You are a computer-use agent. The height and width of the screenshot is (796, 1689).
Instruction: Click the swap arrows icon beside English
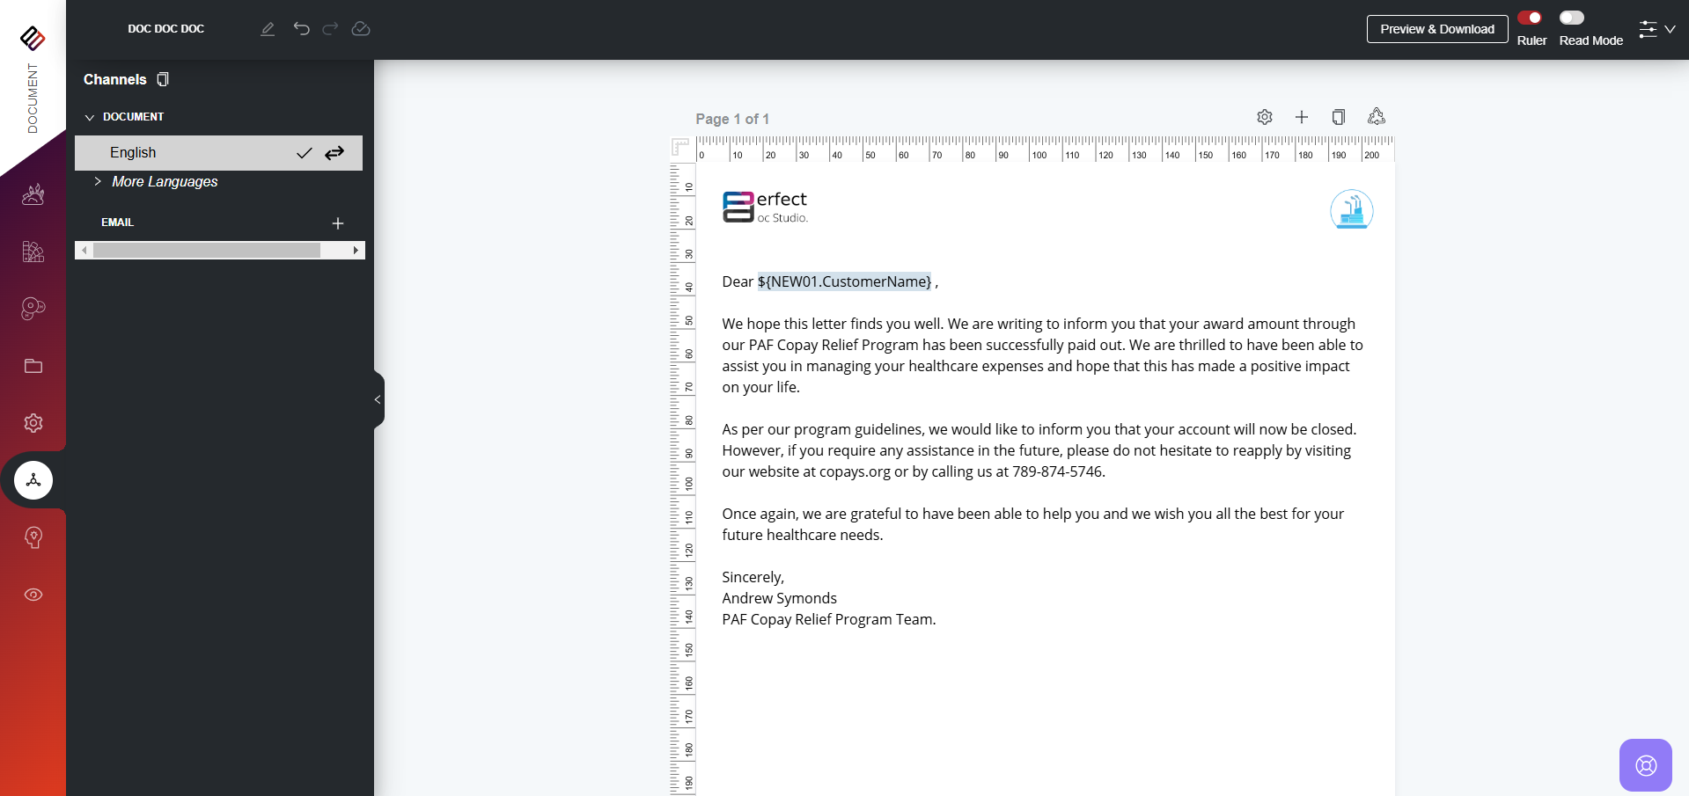pos(334,153)
